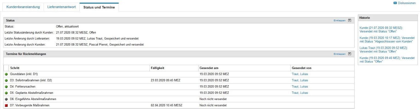Click the red overdue icon for D7

pos(6,105)
